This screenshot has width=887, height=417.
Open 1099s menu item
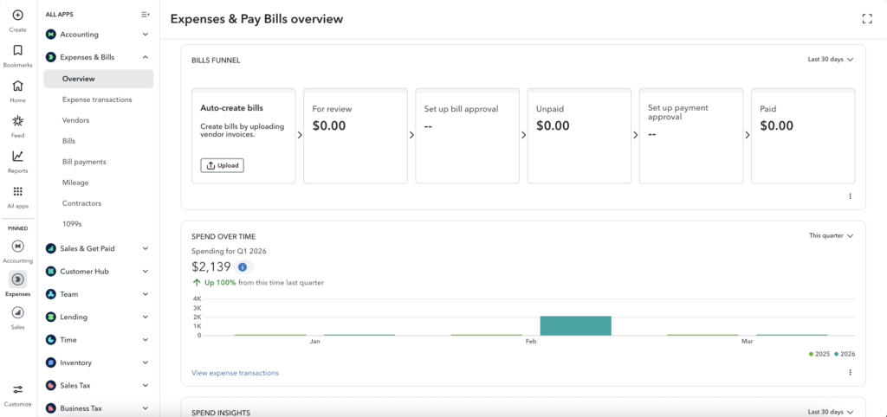click(72, 224)
